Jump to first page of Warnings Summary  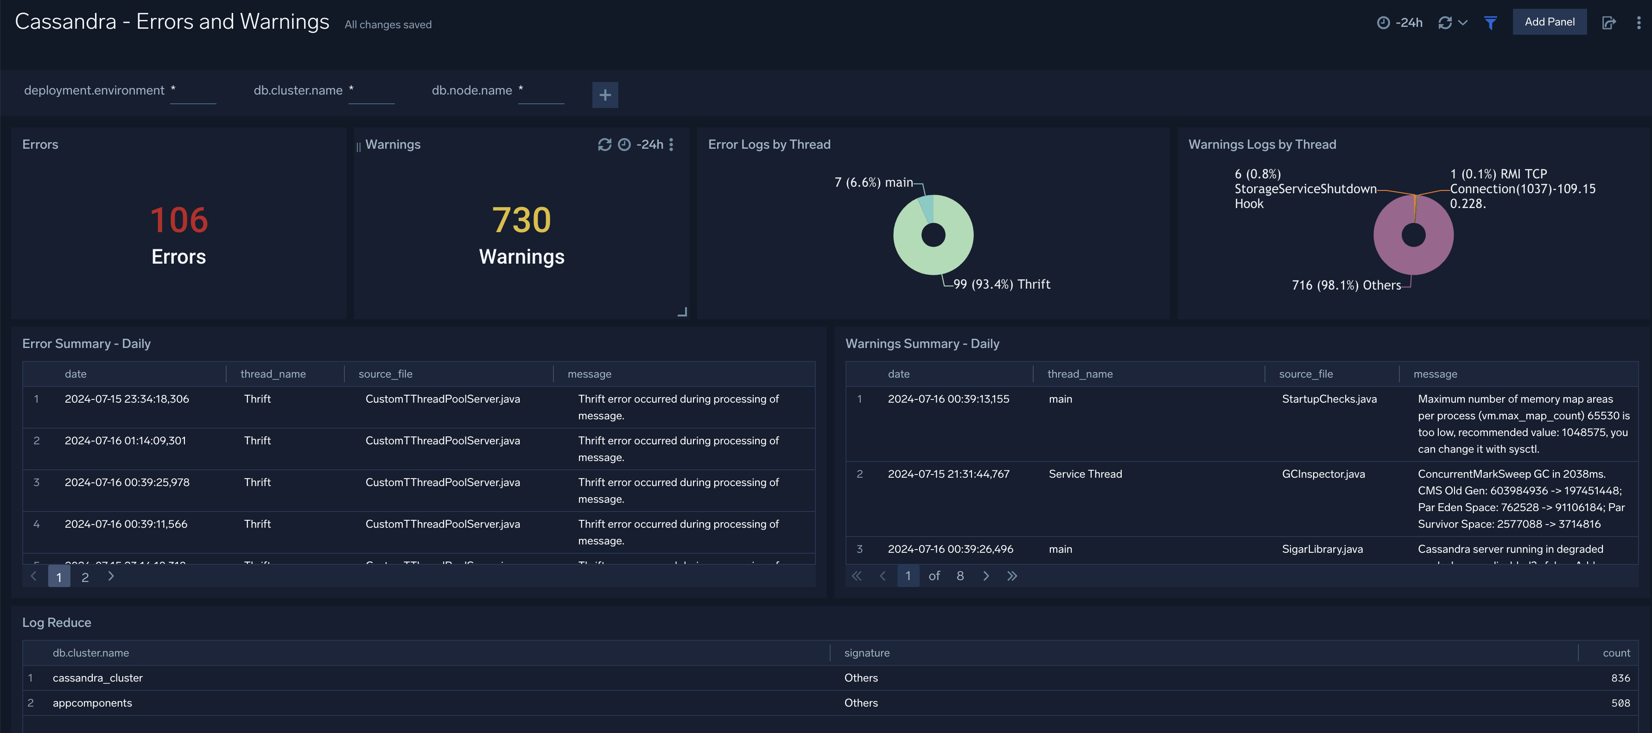(x=856, y=576)
